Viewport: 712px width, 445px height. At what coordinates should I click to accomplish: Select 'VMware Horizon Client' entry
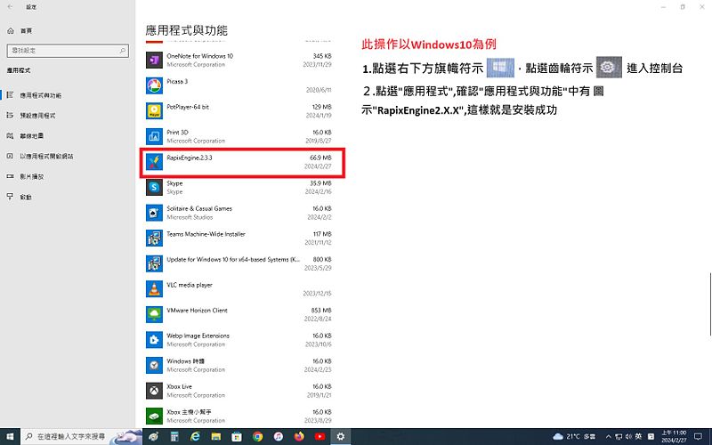tap(239, 314)
